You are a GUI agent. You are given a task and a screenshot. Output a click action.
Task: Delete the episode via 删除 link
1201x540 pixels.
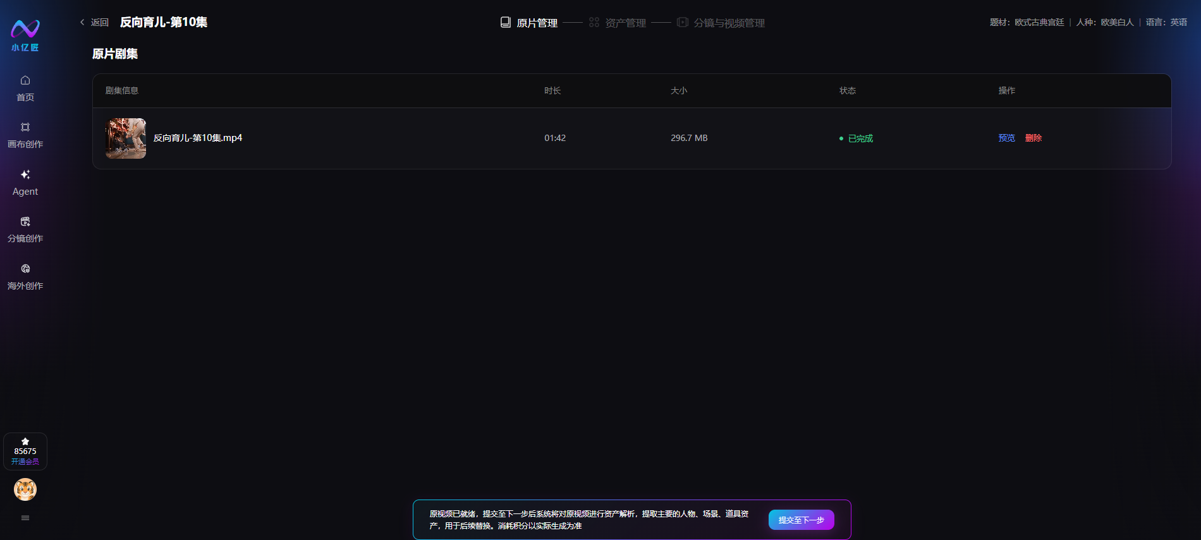pos(1033,138)
